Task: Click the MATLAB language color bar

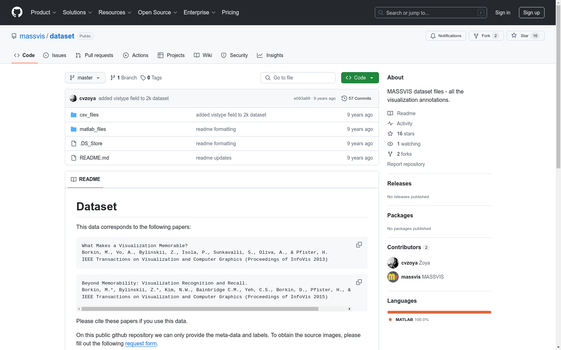Action: point(439,312)
